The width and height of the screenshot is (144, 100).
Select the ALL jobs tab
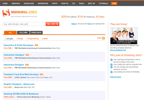[x=10, y=33]
